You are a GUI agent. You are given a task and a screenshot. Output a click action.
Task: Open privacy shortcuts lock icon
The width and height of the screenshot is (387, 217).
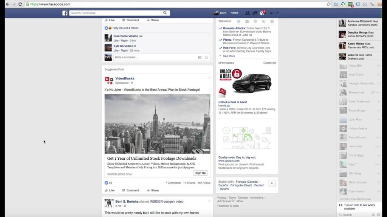click(272, 13)
